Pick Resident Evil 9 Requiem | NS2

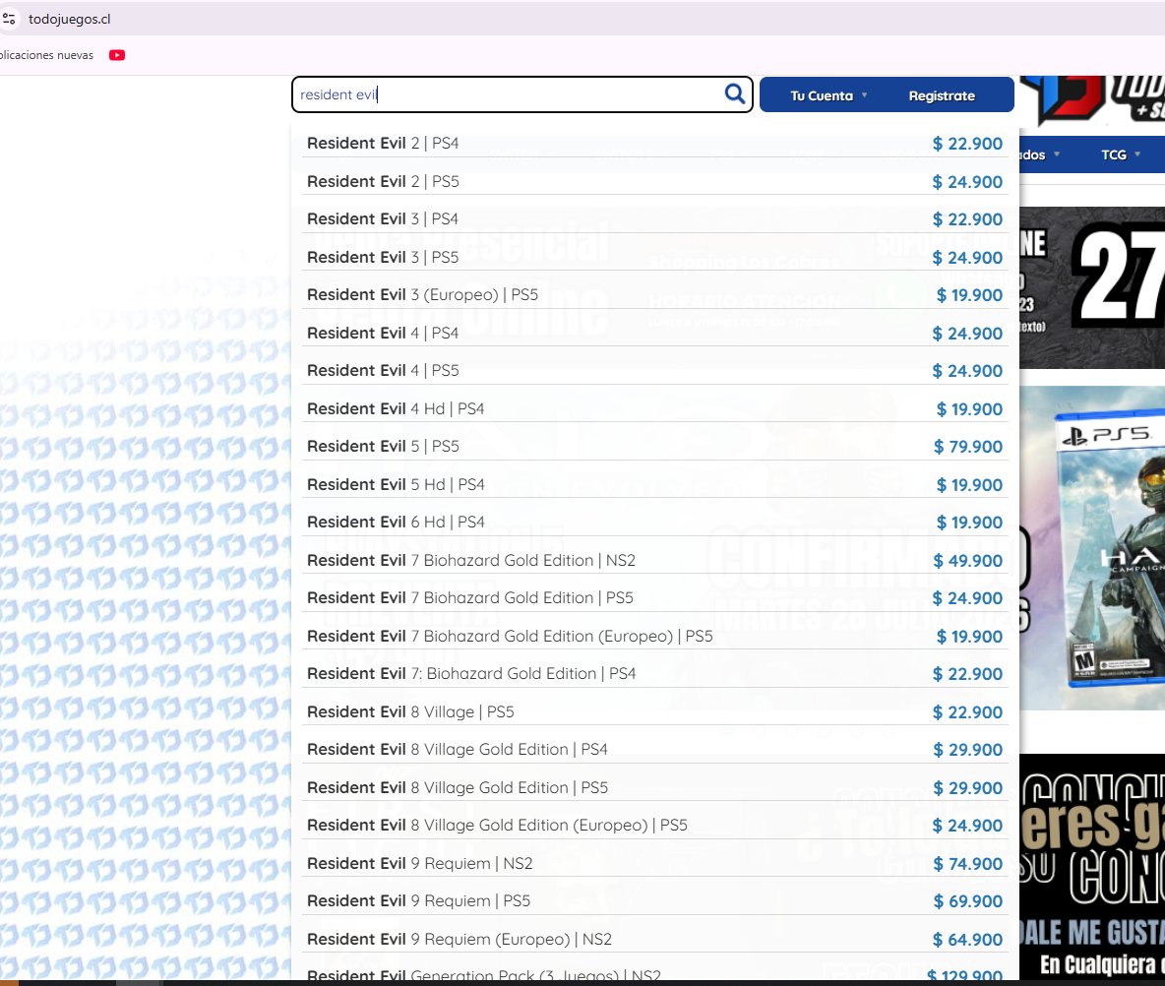click(x=654, y=863)
